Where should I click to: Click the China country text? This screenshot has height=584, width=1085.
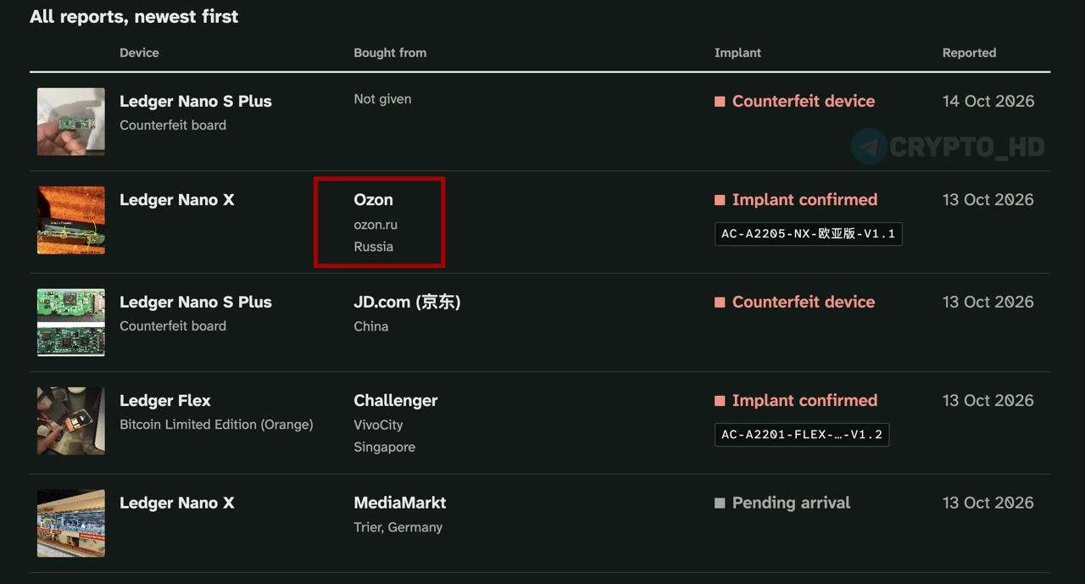(371, 326)
